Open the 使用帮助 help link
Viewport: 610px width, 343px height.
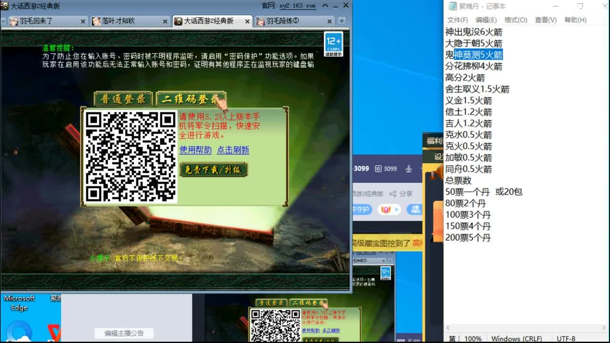195,150
